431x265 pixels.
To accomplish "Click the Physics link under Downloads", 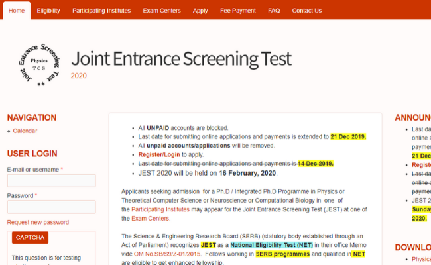I will pyautogui.click(x=421, y=260).
